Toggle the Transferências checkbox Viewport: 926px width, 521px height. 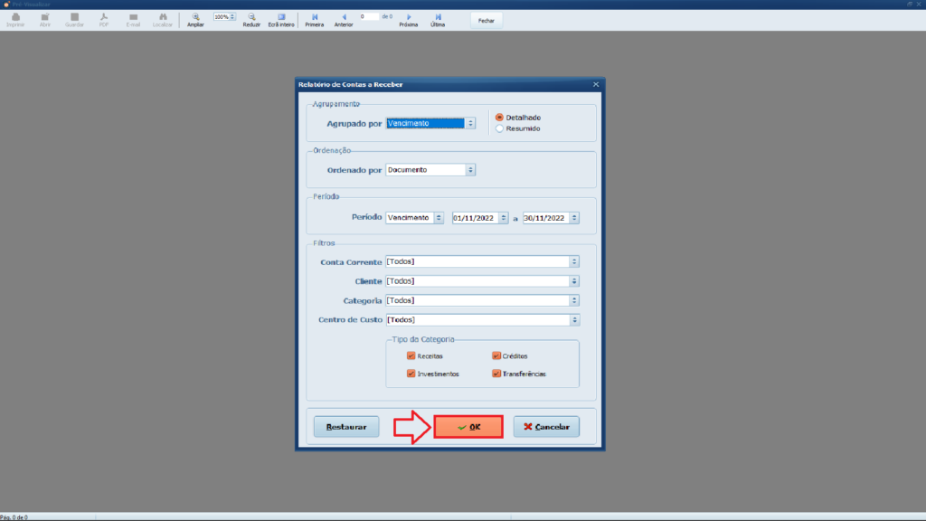pos(496,374)
